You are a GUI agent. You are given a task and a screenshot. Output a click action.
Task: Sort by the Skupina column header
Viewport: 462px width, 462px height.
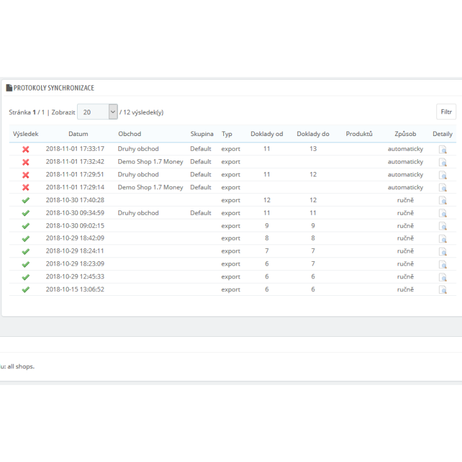tap(202, 134)
